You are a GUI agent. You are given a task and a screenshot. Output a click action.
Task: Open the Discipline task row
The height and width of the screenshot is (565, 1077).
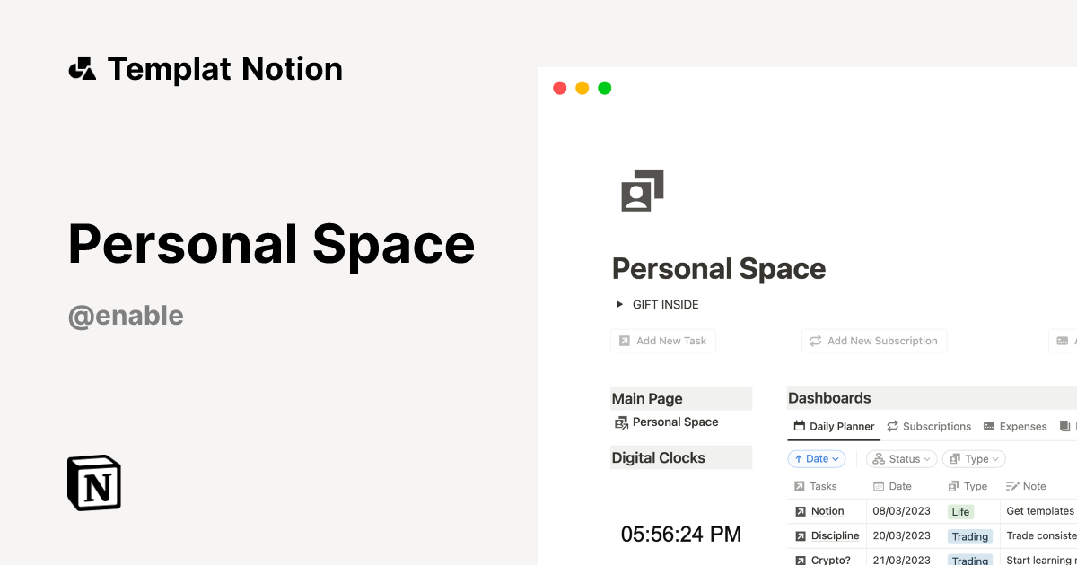pos(836,536)
